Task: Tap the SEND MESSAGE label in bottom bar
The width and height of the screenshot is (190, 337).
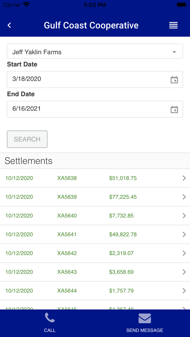Action: pyautogui.click(x=145, y=330)
